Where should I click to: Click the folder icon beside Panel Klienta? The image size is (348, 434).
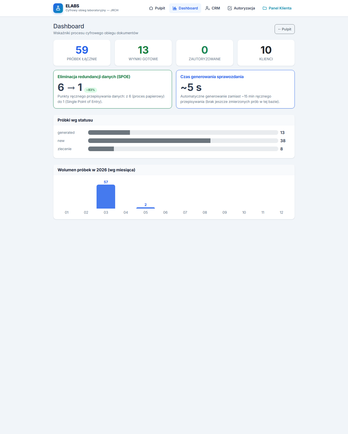click(x=265, y=8)
